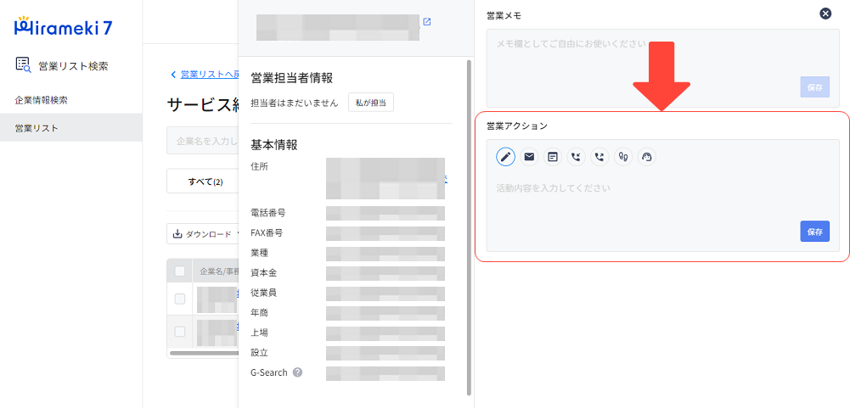Select the incoming call action icon
Screen dimensions: 850x408
pos(577,157)
